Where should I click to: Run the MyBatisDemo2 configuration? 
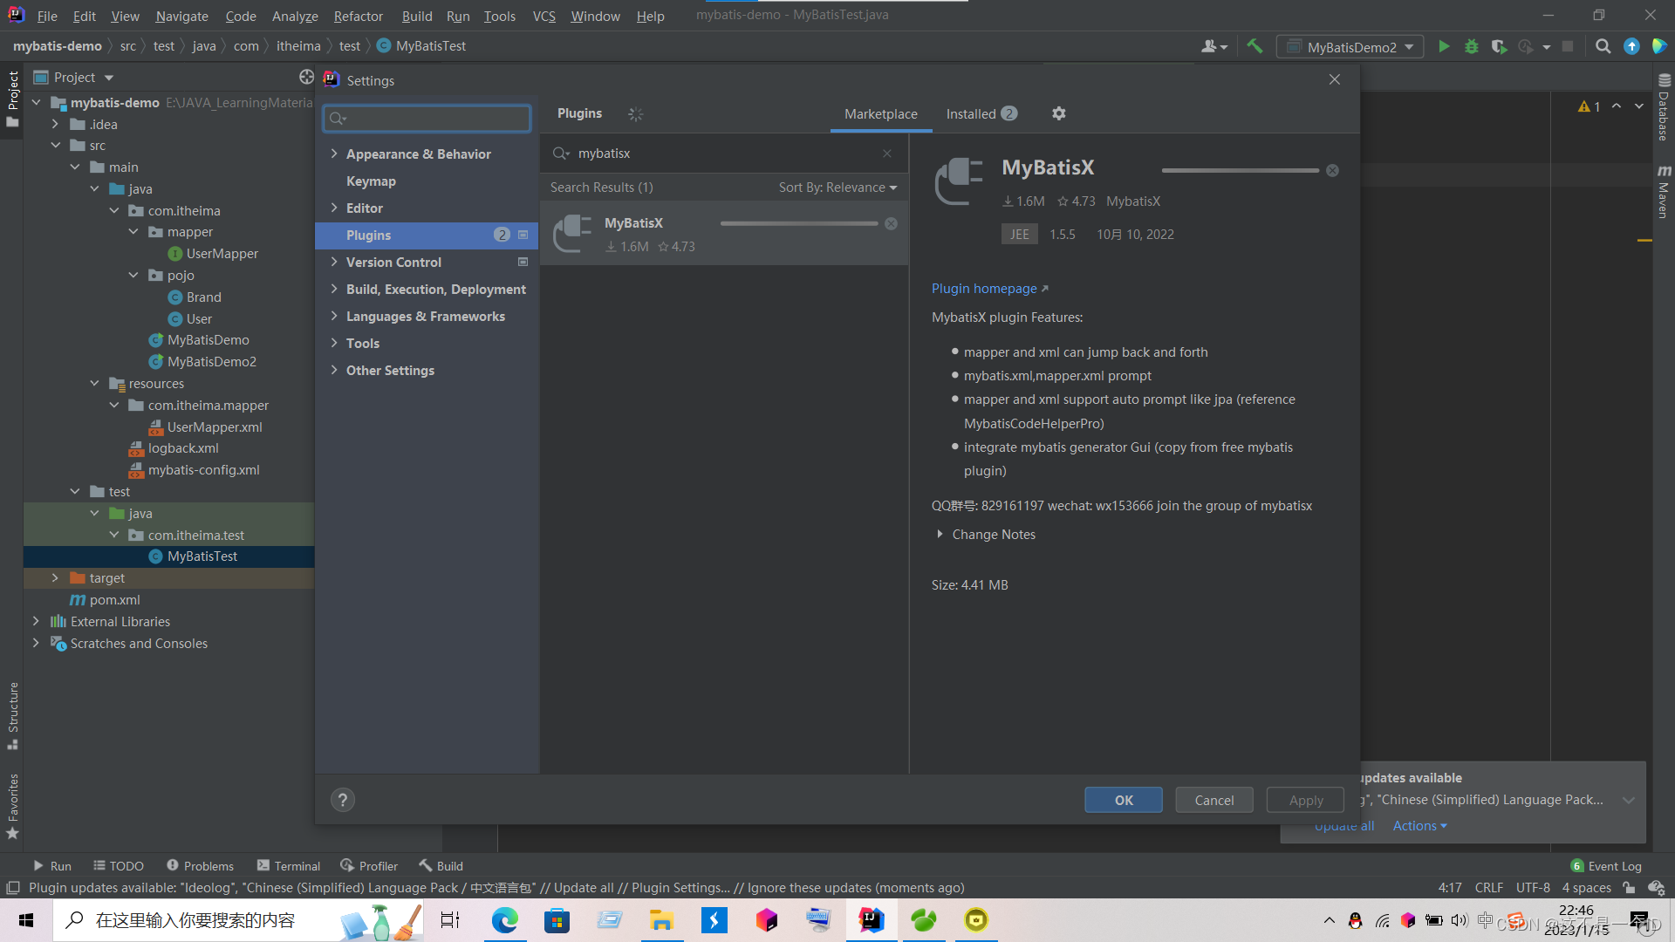(x=1444, y=46)
